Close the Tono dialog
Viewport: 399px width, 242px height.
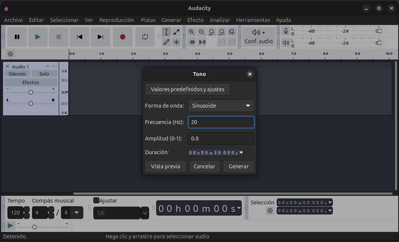click(x=250, y=74)
